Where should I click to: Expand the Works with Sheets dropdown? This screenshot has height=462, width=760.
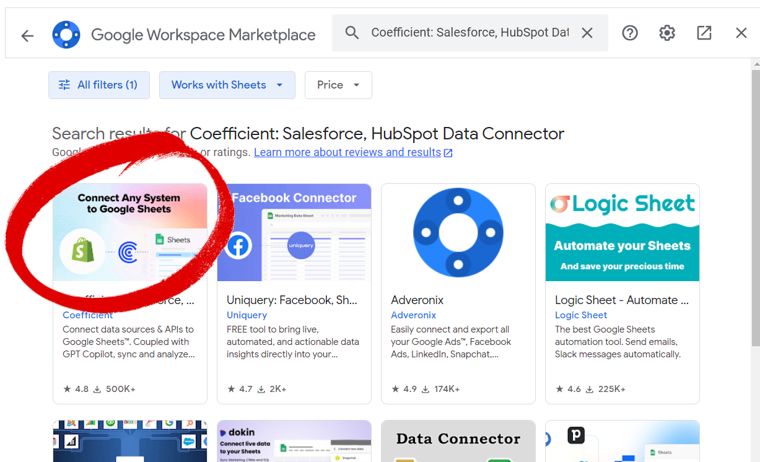(227, 85)
